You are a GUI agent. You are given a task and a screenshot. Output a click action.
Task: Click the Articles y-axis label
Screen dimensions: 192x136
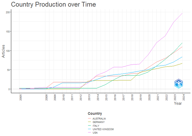(3, 51)
